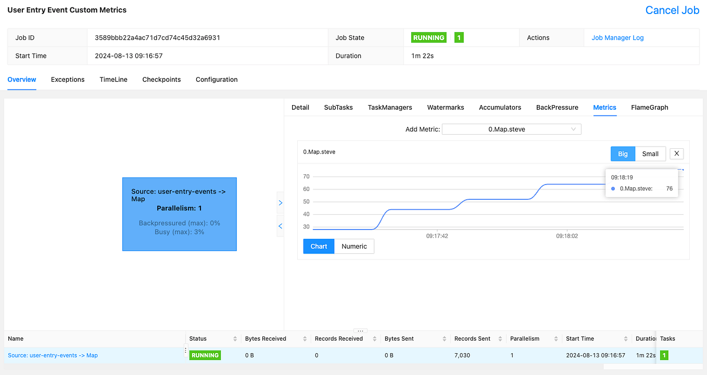Screen dimensions: 707x375
Task: Select the Big chart size option
Action: [623, 153]
